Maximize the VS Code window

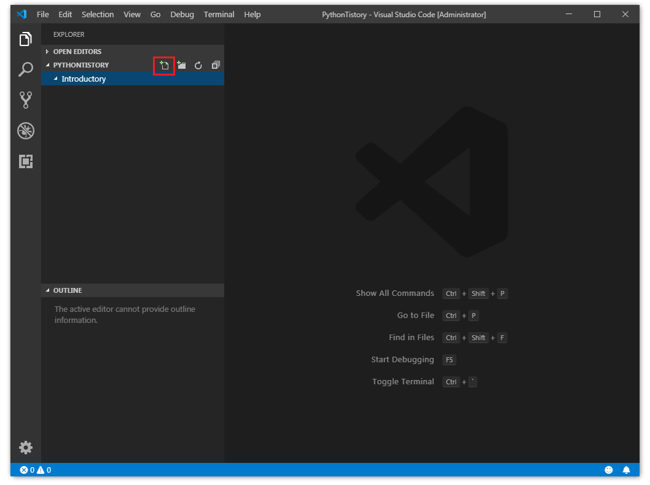pos(597,14)
